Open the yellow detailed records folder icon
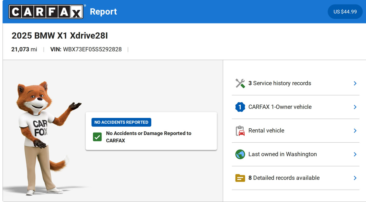The image size is (366, 202). point(240,178)
